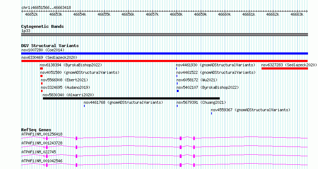
Task: Select the black nsv5830340 Almarri2020 bar
Action: tap(131, 98)
